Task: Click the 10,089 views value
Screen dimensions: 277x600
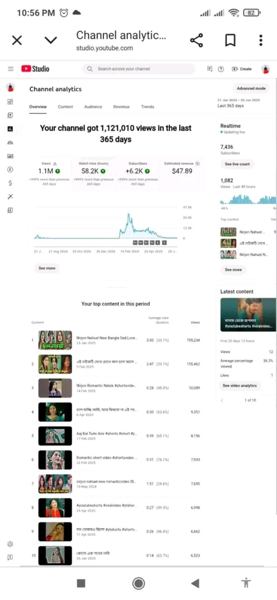Action: pyautogui.click(x=194, y=388)
